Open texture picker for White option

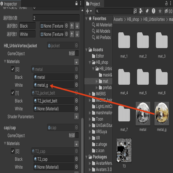point(67,34)
